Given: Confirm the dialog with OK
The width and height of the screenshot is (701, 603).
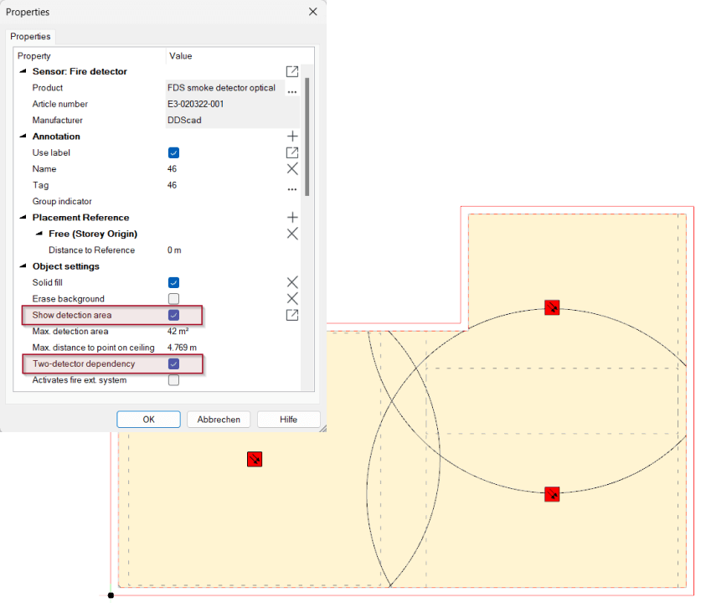Looking at the screenshot, I should coord(148,420).
